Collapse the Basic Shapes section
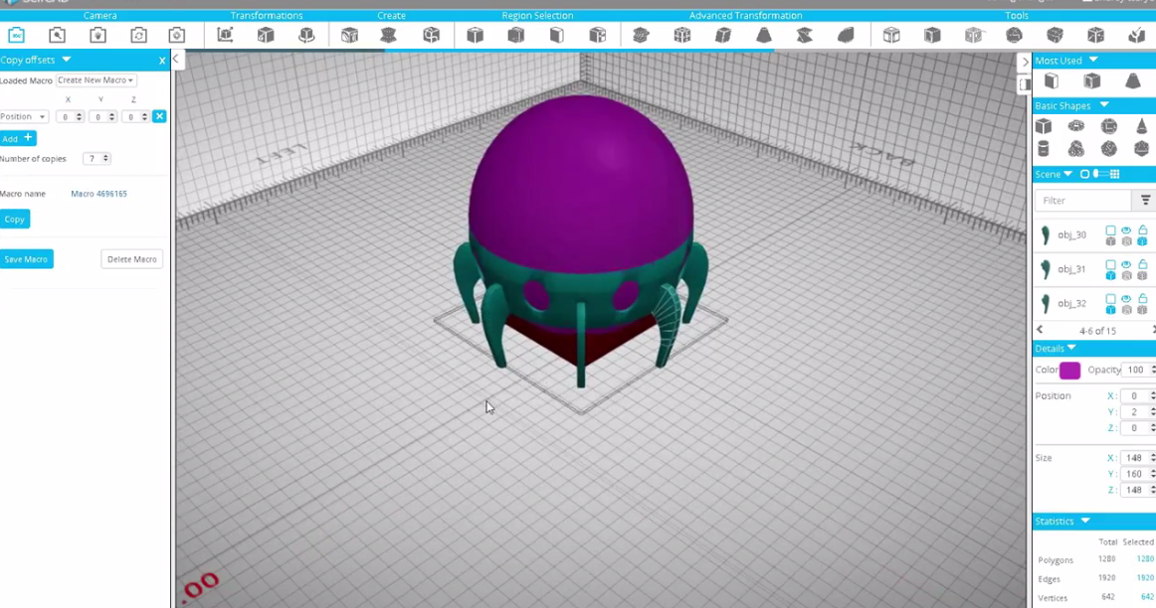The image size is (1156, 608). tap(1104, 105)
